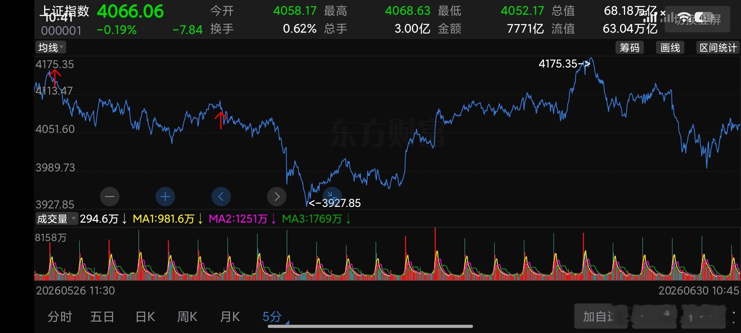
Task: Open 区间统计 range statistics
Action: (718, 47)
